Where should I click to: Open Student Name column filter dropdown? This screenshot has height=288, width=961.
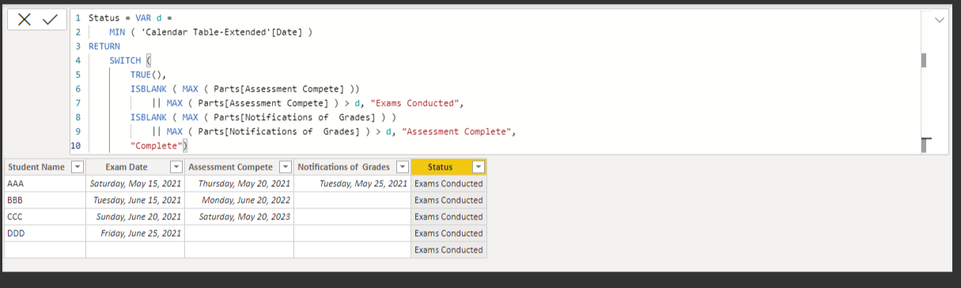[x=77, y=167]
